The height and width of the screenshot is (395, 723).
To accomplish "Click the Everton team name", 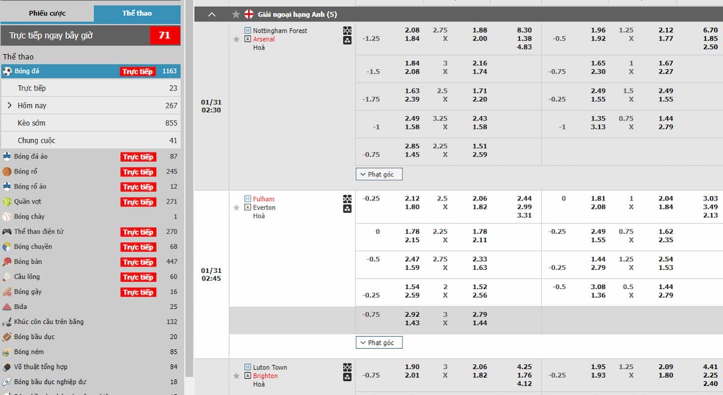I will pyautogui.click(x=264, y=208).
